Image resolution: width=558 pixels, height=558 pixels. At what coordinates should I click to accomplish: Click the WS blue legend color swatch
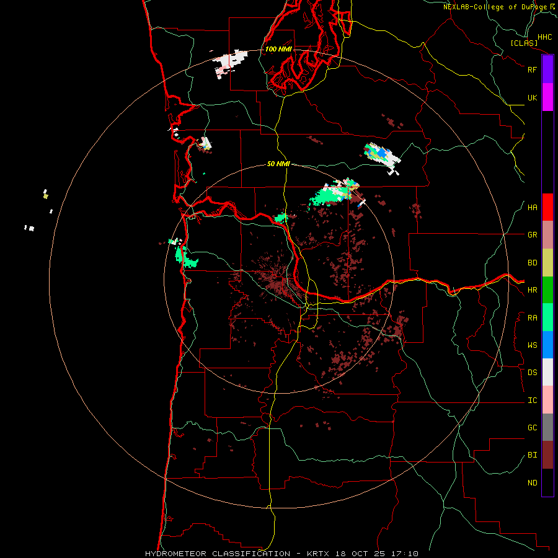[547, 345]
